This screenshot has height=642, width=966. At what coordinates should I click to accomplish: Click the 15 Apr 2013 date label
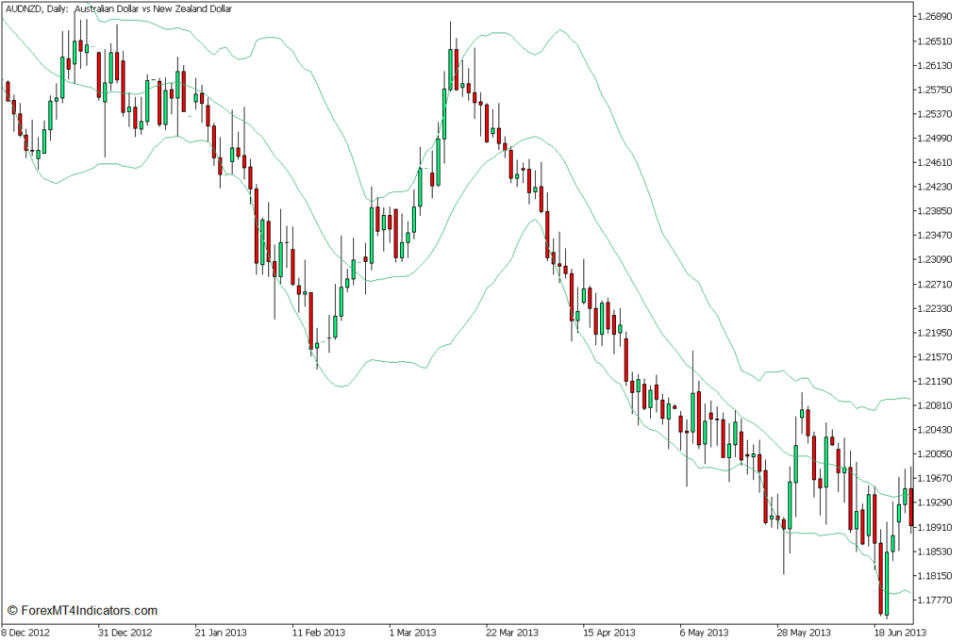tap(608, 633)
